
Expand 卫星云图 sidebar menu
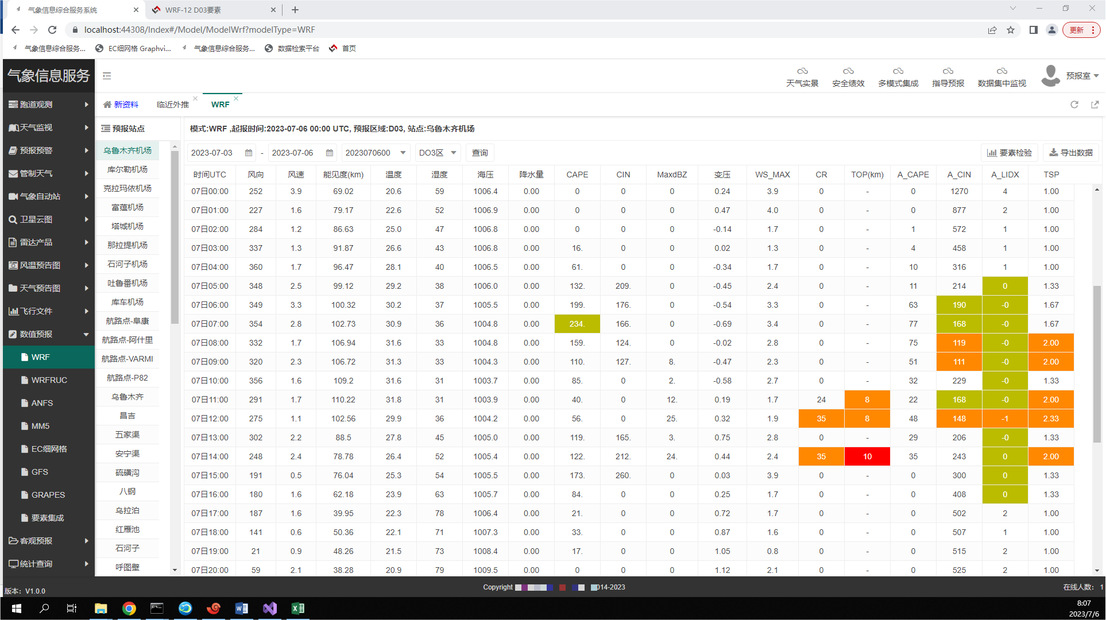coord(49,219)
